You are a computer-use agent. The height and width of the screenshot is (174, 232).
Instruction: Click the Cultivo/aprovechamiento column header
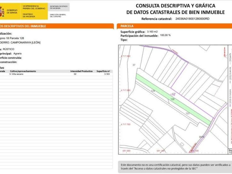pyautogui.click(x=23, y=71)
